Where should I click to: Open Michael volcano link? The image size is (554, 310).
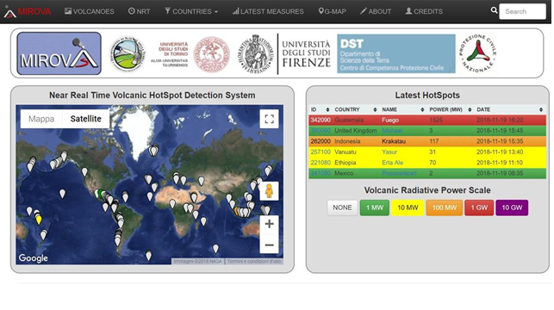click(x=392, y=131)
